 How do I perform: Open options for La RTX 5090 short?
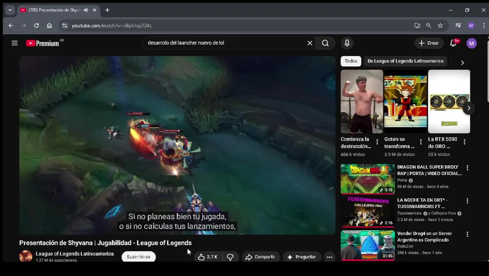pos(465,142)
